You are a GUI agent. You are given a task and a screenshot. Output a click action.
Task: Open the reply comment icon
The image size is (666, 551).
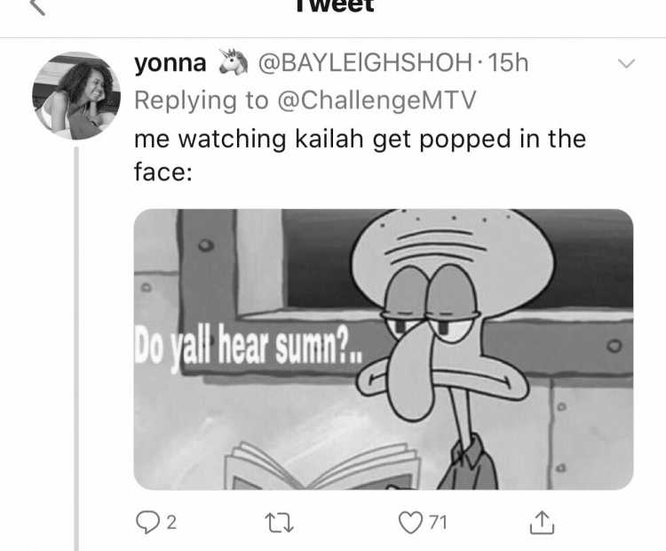click(147, 523)
